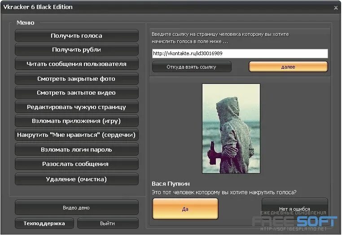Click the 'Выйти' button
Screen dimensions: 342x235
108,223
